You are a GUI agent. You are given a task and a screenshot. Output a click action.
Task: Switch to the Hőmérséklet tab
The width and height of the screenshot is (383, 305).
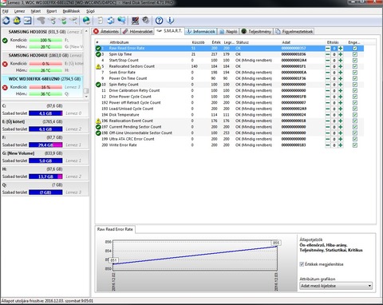(x=138, y=31)
